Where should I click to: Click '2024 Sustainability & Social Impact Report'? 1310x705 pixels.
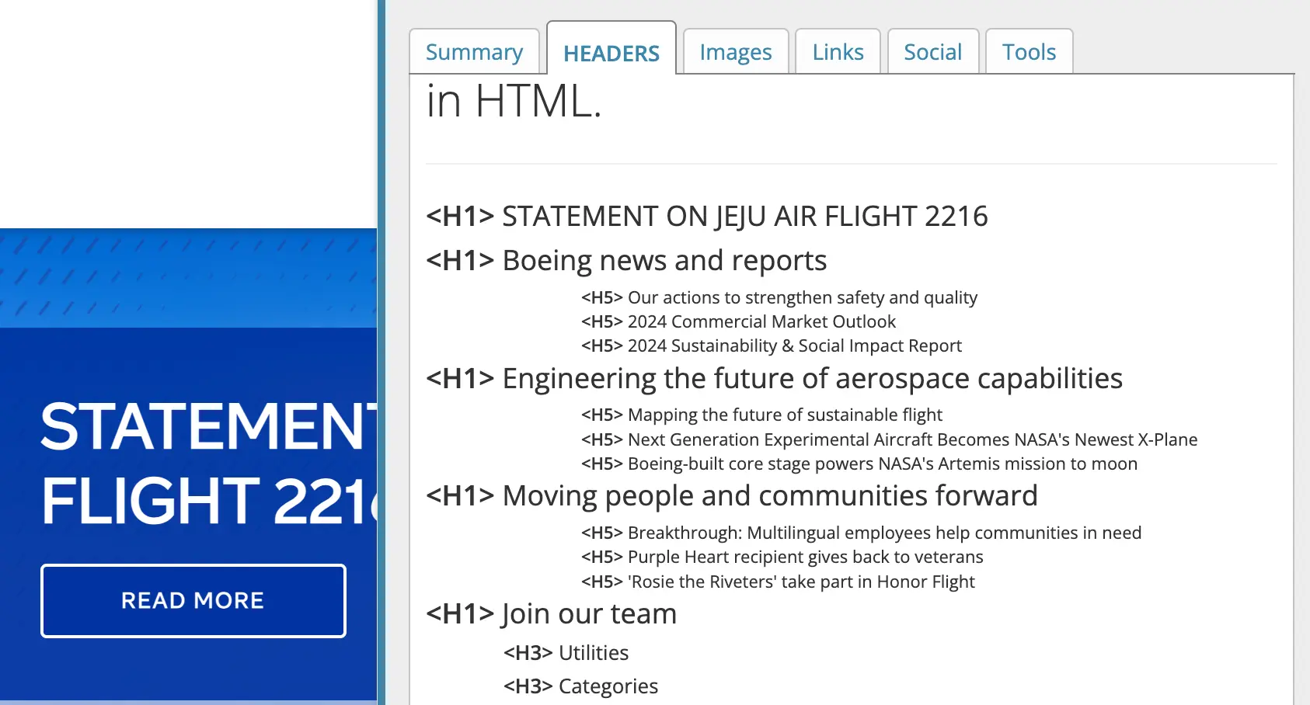click(772, 346)
